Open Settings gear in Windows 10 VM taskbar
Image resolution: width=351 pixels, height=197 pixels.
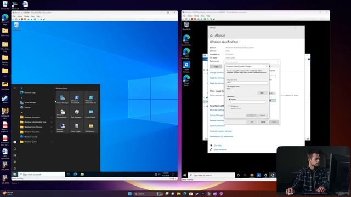[265, 175]
